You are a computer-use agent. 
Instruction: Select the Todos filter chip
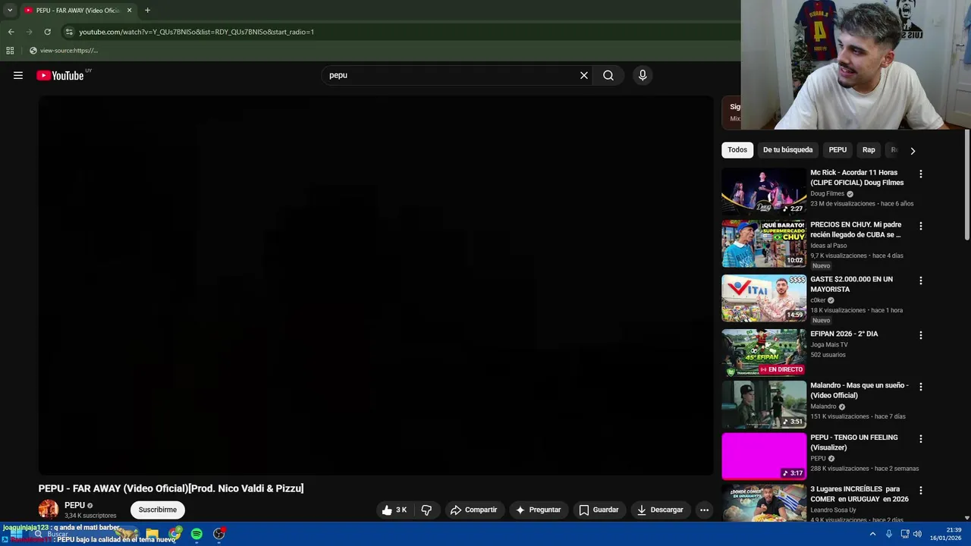[737, 150]
